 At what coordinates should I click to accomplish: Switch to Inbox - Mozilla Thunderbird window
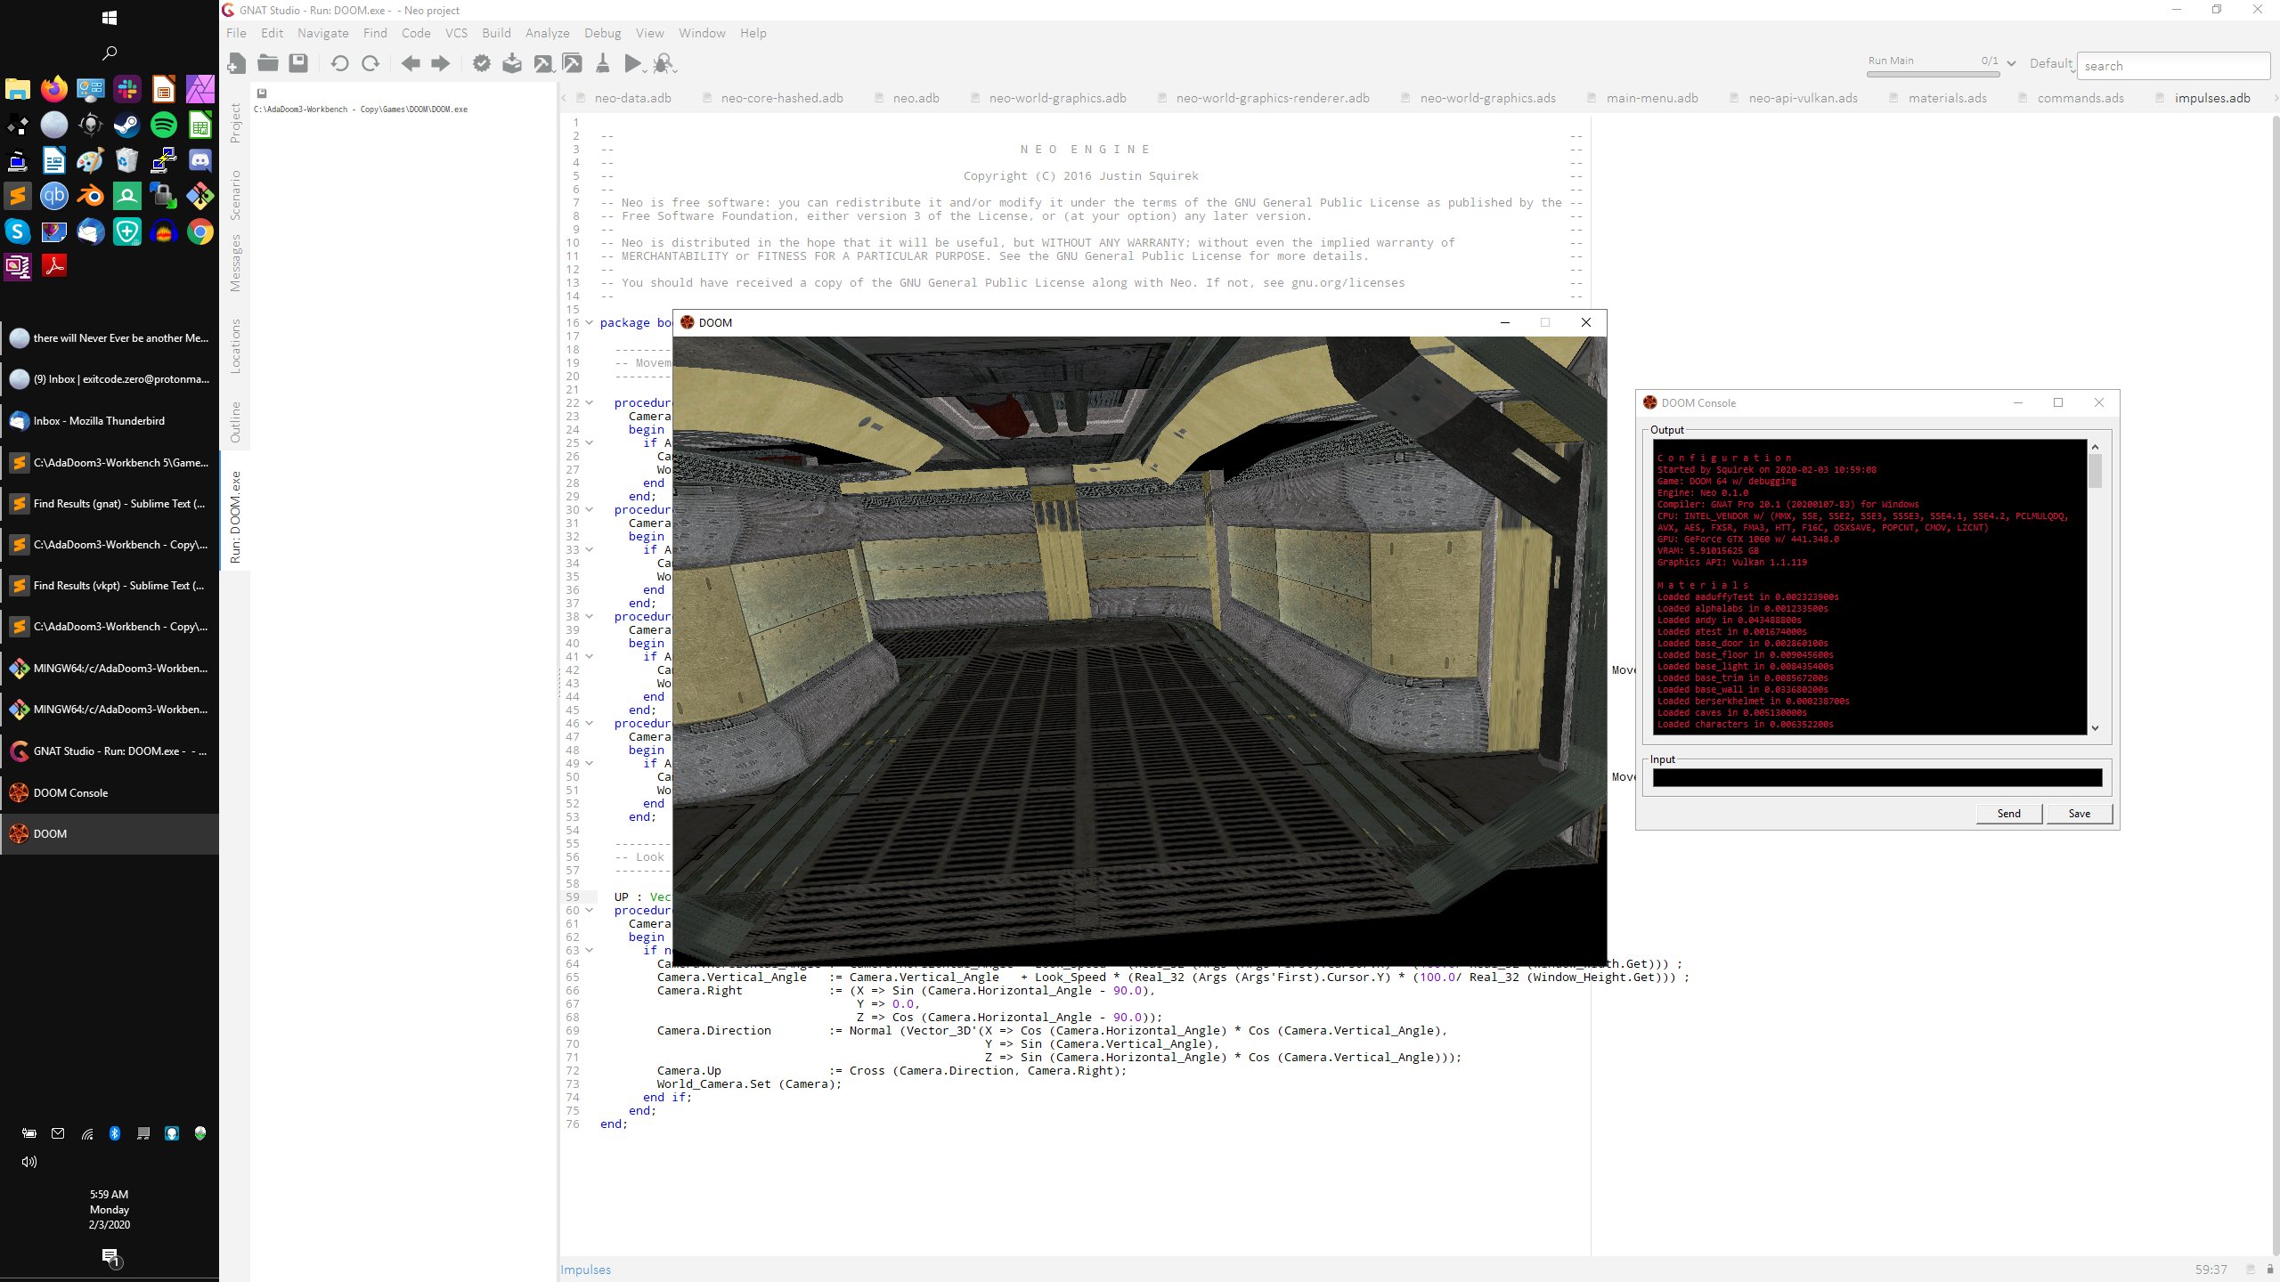(x=110, y=421)
